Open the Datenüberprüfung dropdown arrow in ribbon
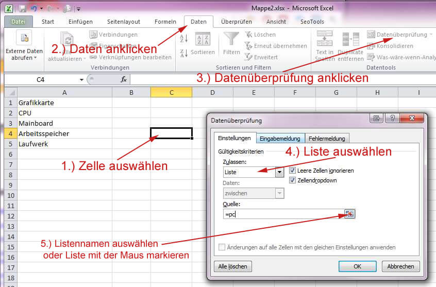Image resolution: width=436 pixels, height=287 pixels. pyautogui.click(x=431, y=35)
